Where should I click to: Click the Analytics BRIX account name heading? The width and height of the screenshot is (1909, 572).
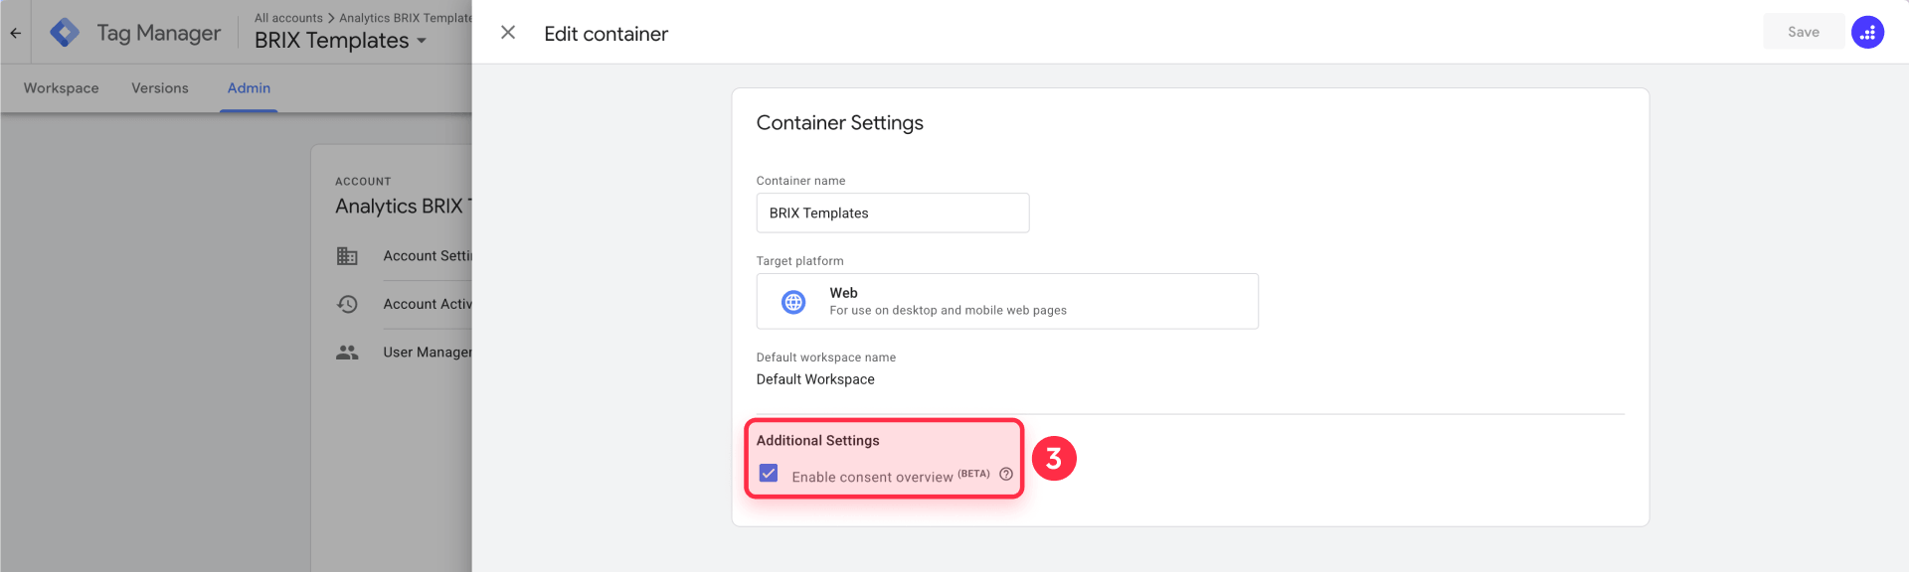(x=404, y=207)
